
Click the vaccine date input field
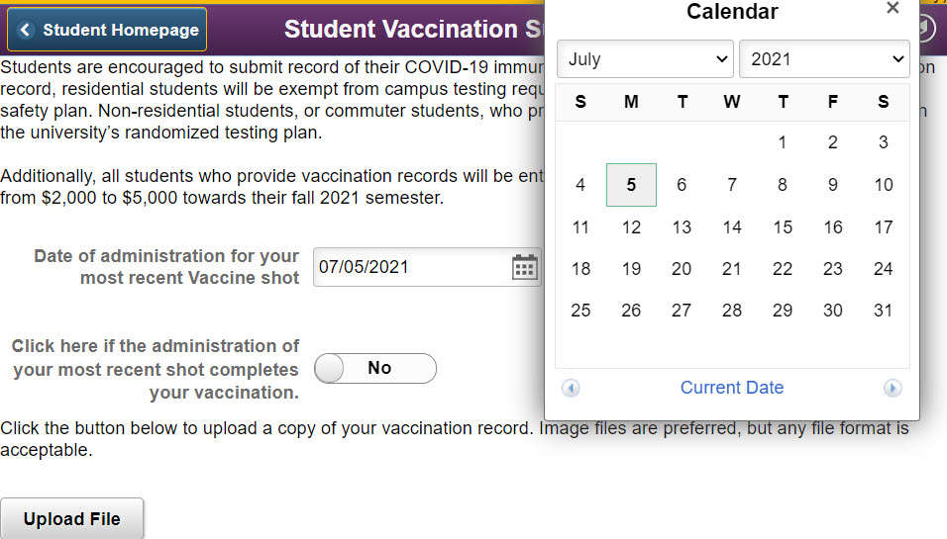tap(411, 267)
